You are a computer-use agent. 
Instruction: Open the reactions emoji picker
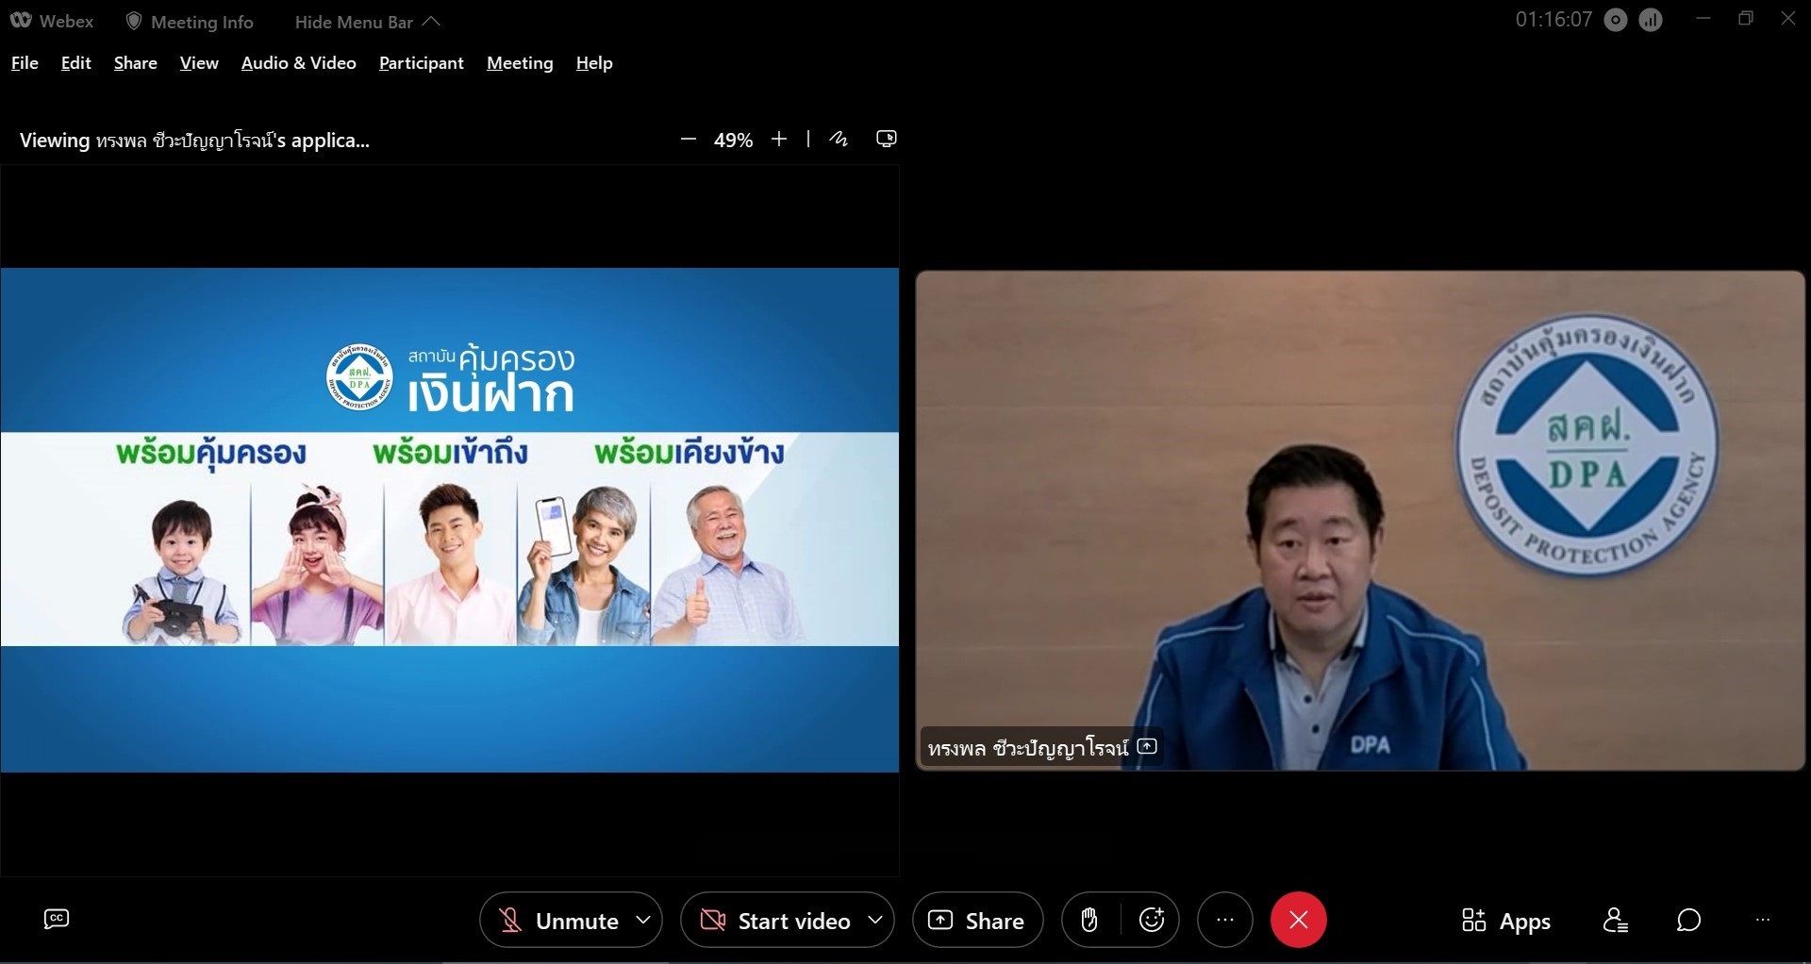click(1152, 920)
